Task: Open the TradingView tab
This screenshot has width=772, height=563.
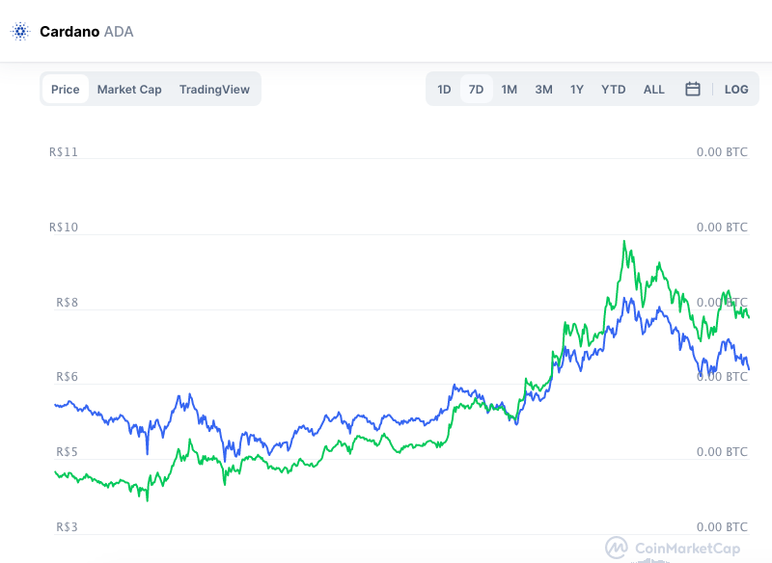Action: [214, 90]
